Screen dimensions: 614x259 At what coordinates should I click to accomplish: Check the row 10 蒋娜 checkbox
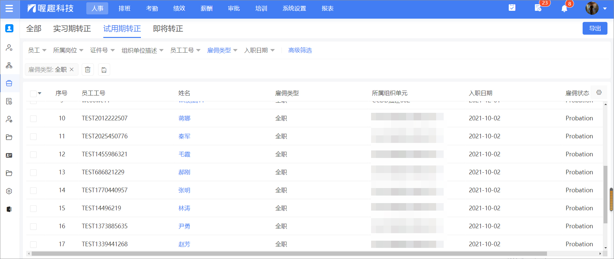(x=33, y=118)
